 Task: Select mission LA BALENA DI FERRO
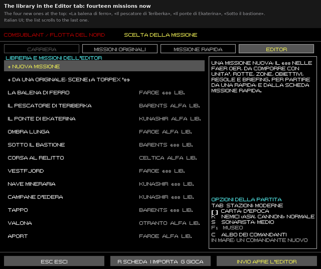(104, 93)
